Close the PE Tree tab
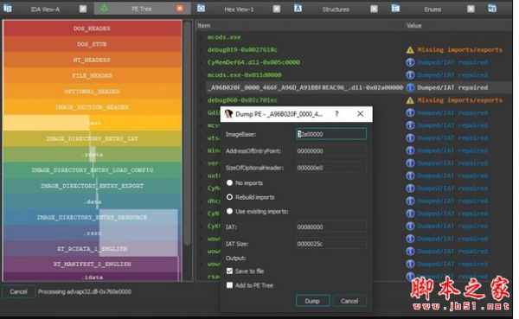The width and height of the screenshot is (519, 319). [x=180, y=9]
